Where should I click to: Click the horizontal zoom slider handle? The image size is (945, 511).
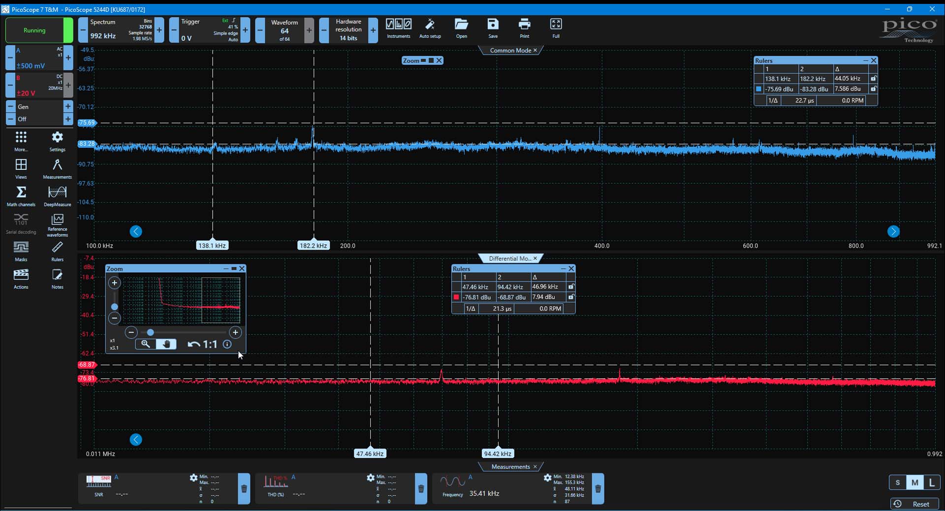(x=151, y=333)
